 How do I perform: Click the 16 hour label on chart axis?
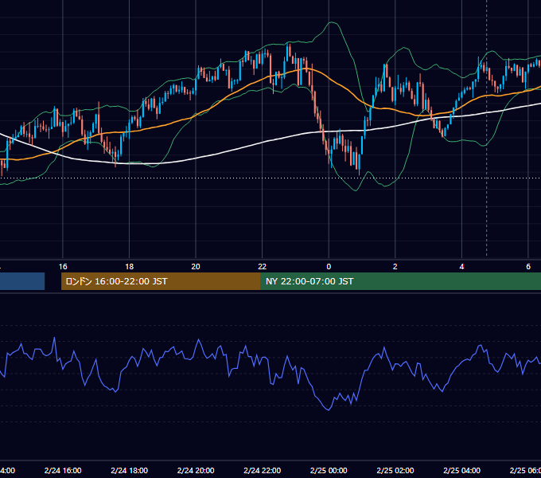point(63,266)
